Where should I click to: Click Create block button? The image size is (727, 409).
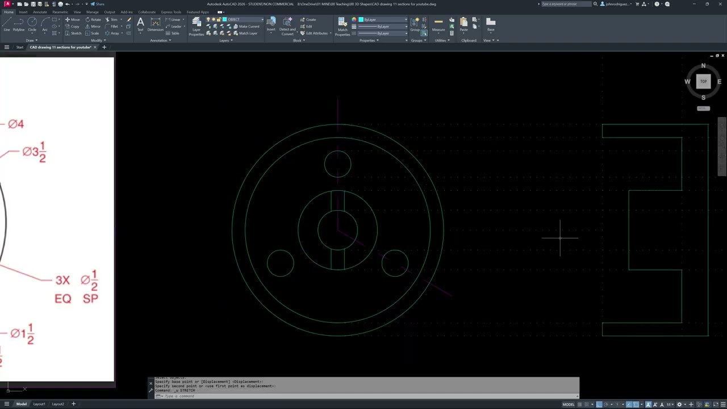[x=308, y=19]
